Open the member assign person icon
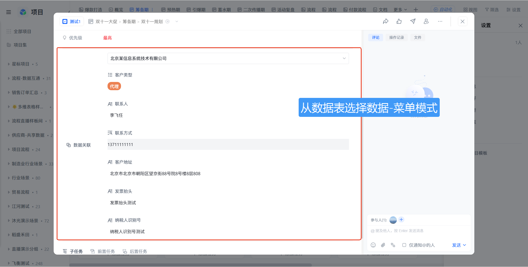 pos(426,21)
